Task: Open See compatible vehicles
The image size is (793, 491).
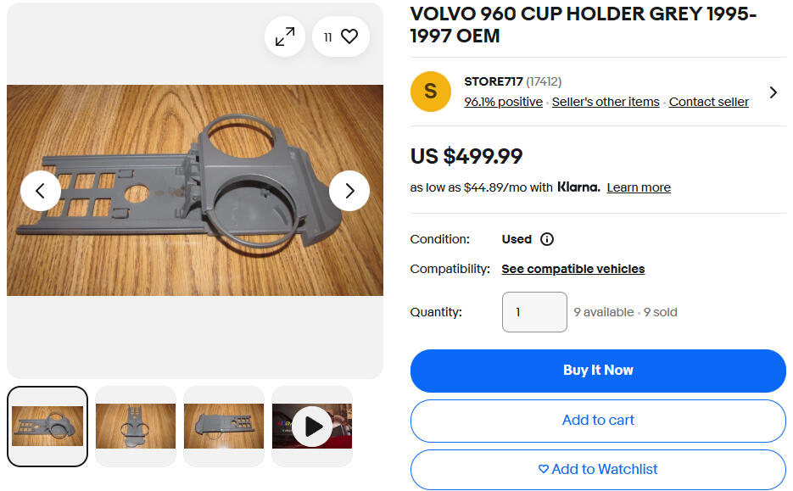Action: pyautogui.click(x=572, y=269)
